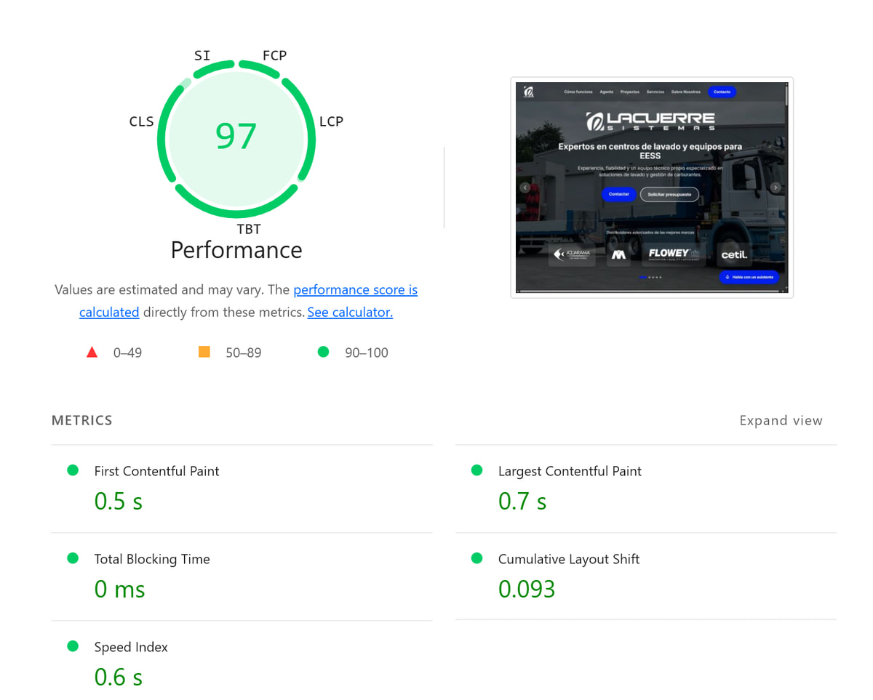Select the orange square icon in the 50–89 legend
The height and width of the screenshot is (700, 873).
pyautogui.click(x=204, y=351)
